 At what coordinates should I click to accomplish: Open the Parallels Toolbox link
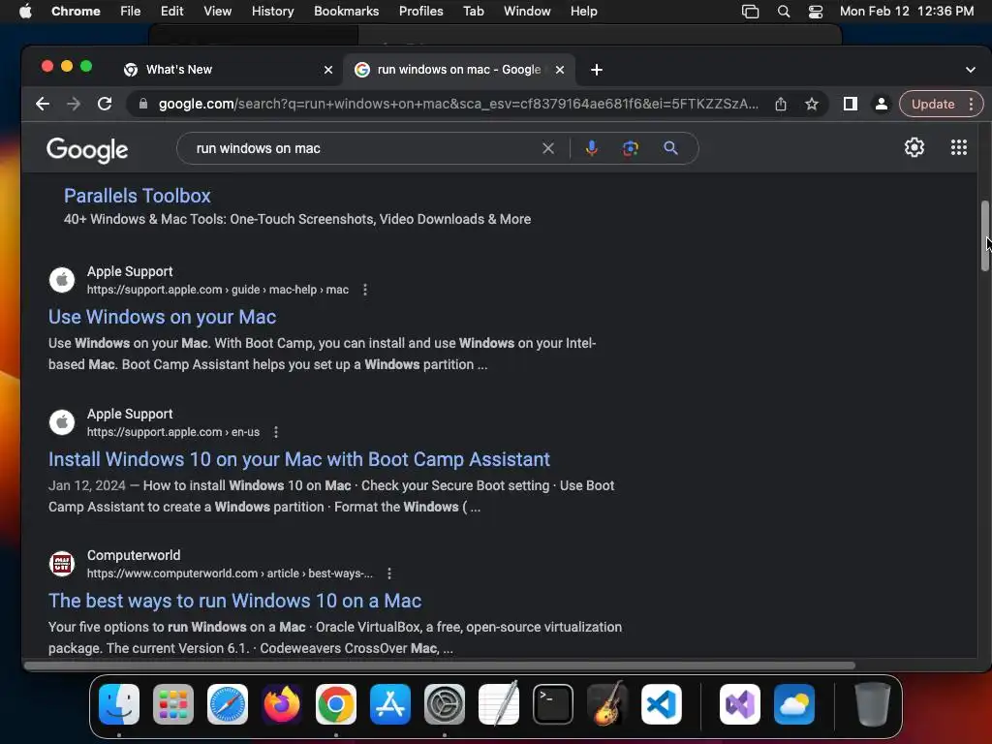point(138,196)
